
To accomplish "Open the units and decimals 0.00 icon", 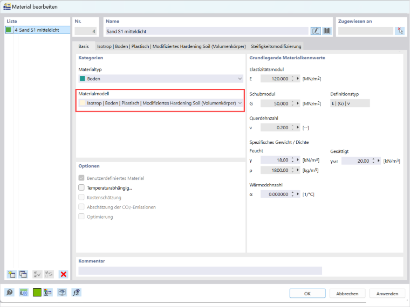I will click(x=24, y=292).
